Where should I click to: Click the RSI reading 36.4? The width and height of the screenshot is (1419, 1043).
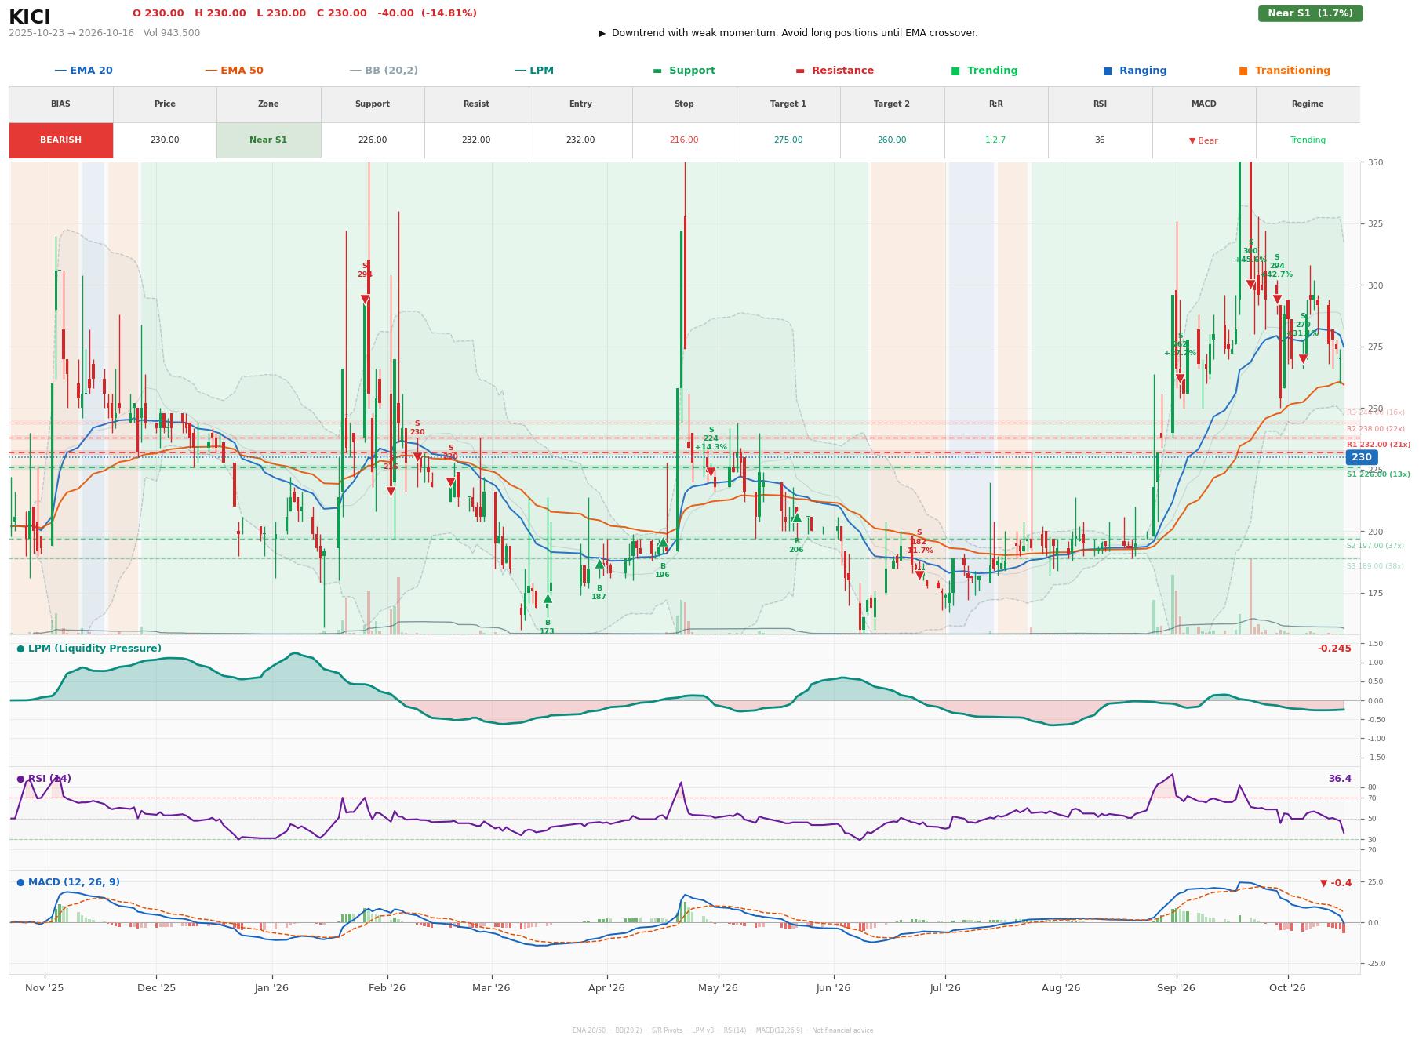1340,779
